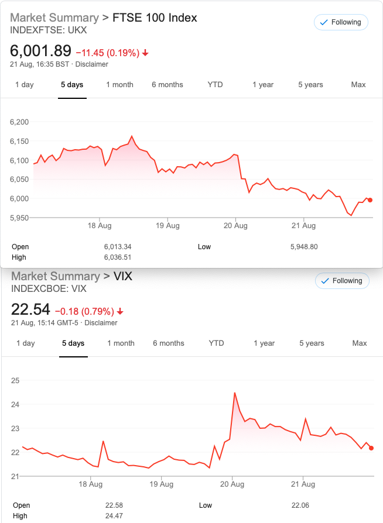This screenshot has height=523, width=383.
Task: Show the FTSE Max range
Action: (x=358, y=85)
